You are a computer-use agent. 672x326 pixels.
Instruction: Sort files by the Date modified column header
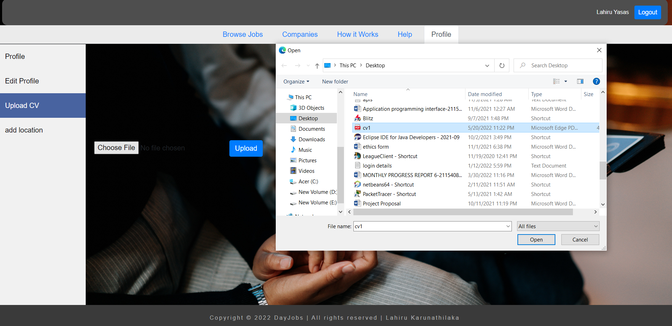(485, 94)
